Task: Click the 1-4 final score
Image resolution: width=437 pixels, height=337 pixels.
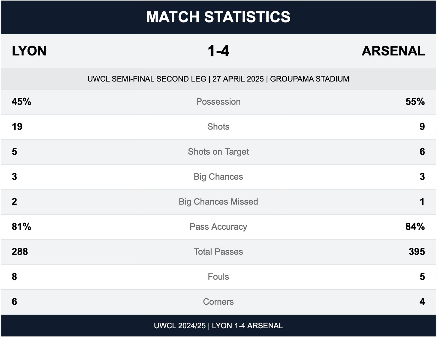Action: click(218, 51)
